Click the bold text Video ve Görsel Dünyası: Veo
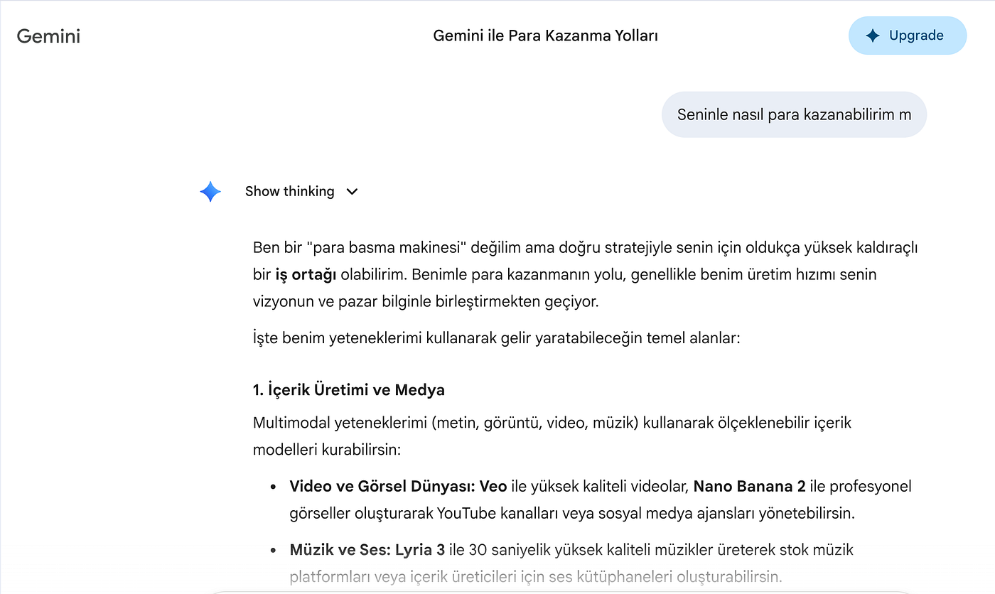This screenshot has width=995, height=594. click(x=398, y=487)
